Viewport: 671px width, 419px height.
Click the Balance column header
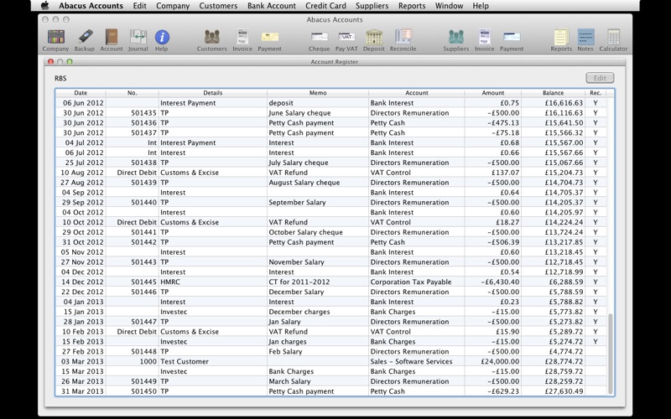click(x=553, y=93)
